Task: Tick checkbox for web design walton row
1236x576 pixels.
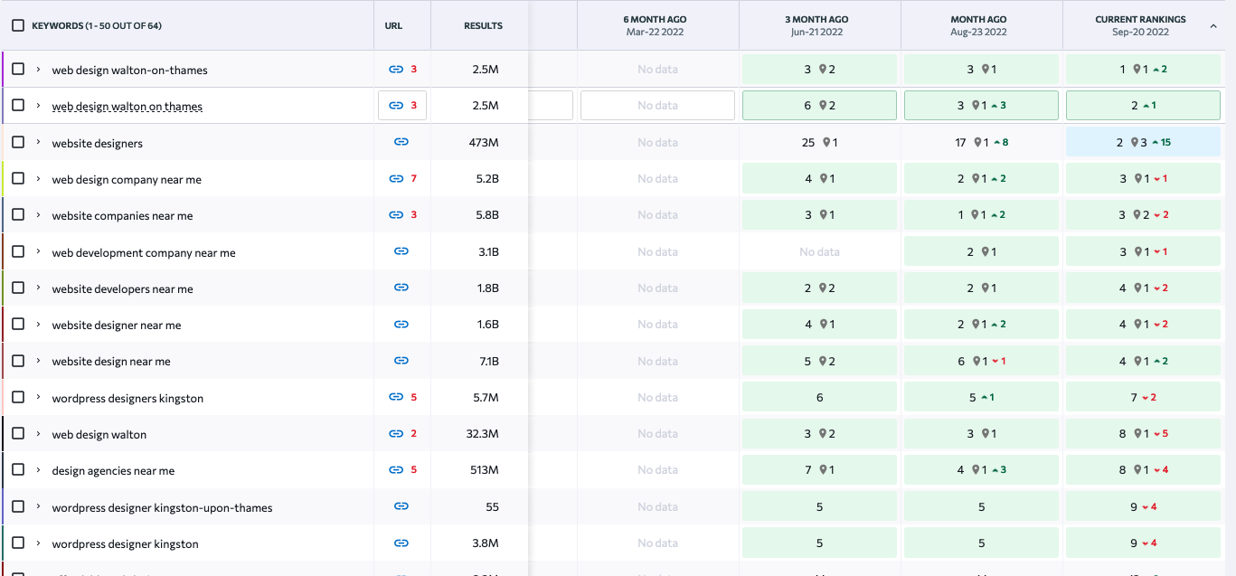Action: click(x=18, y=433)
